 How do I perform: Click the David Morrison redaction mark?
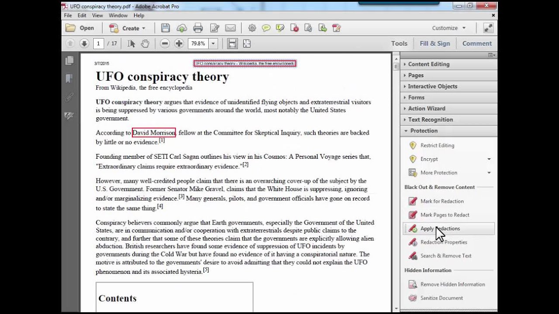tap(154, 133)
